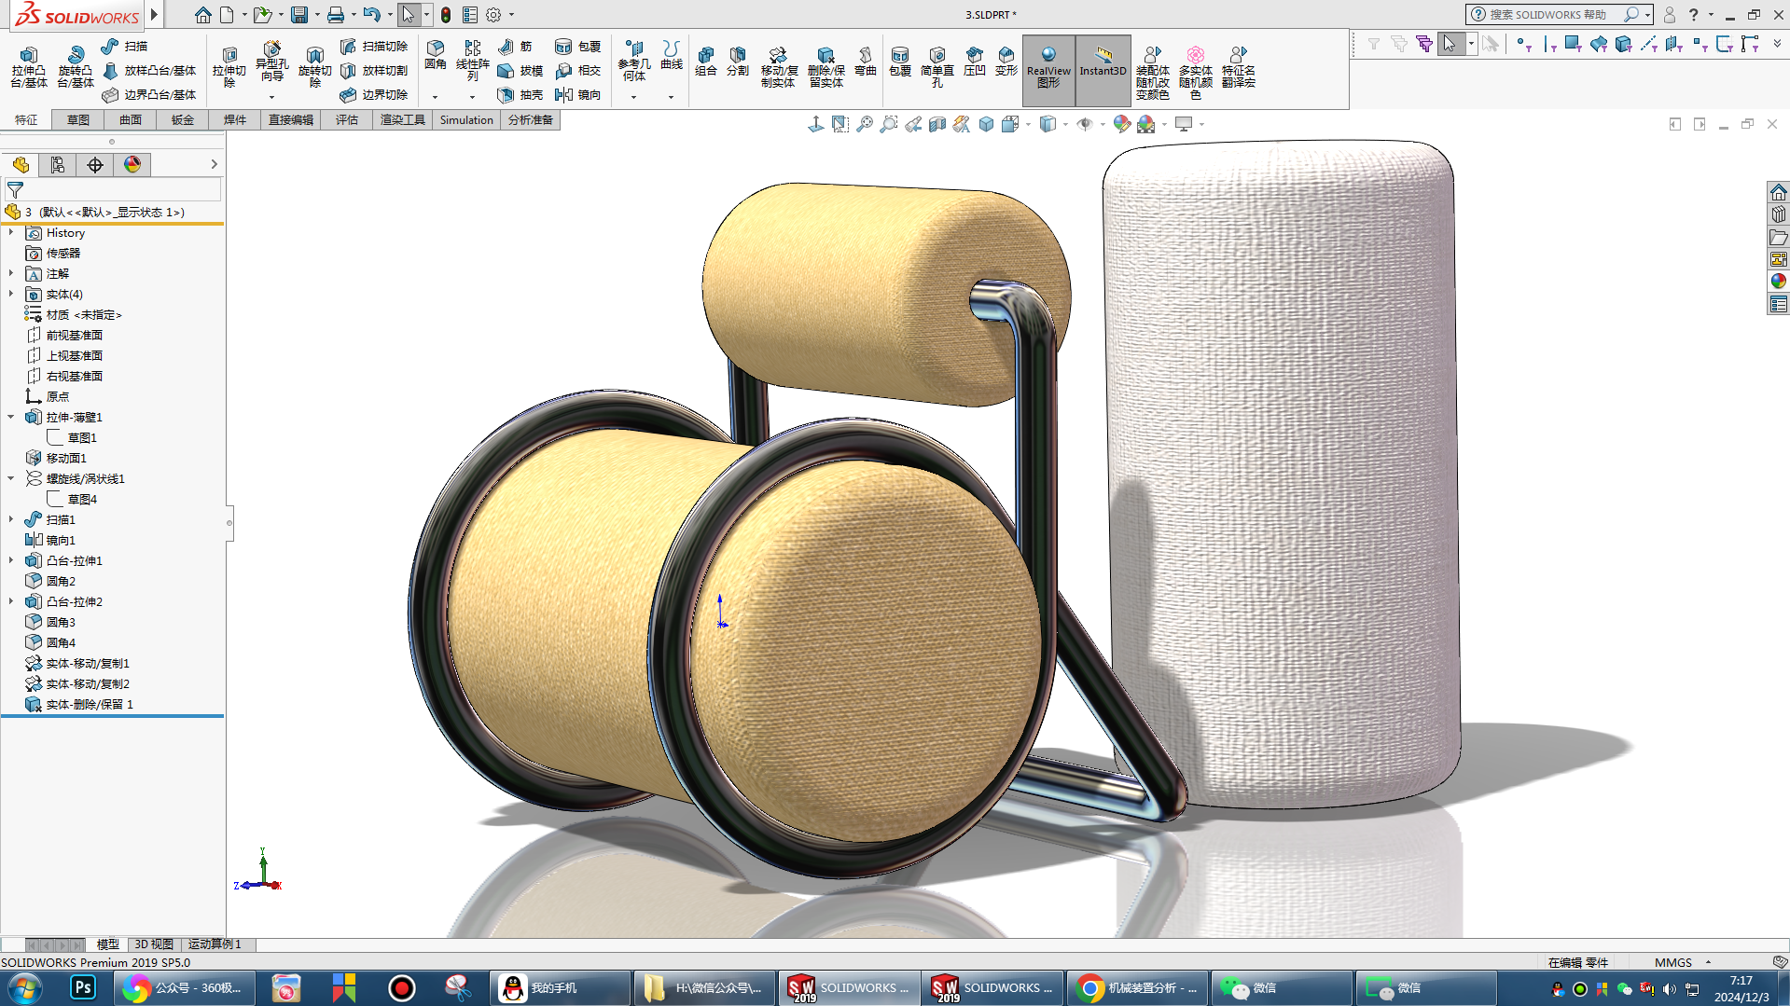Switch to the Simulation tab
The height and width of the screenshot is (1006, 1790).
pyautogui.click(x=466, y=120)
